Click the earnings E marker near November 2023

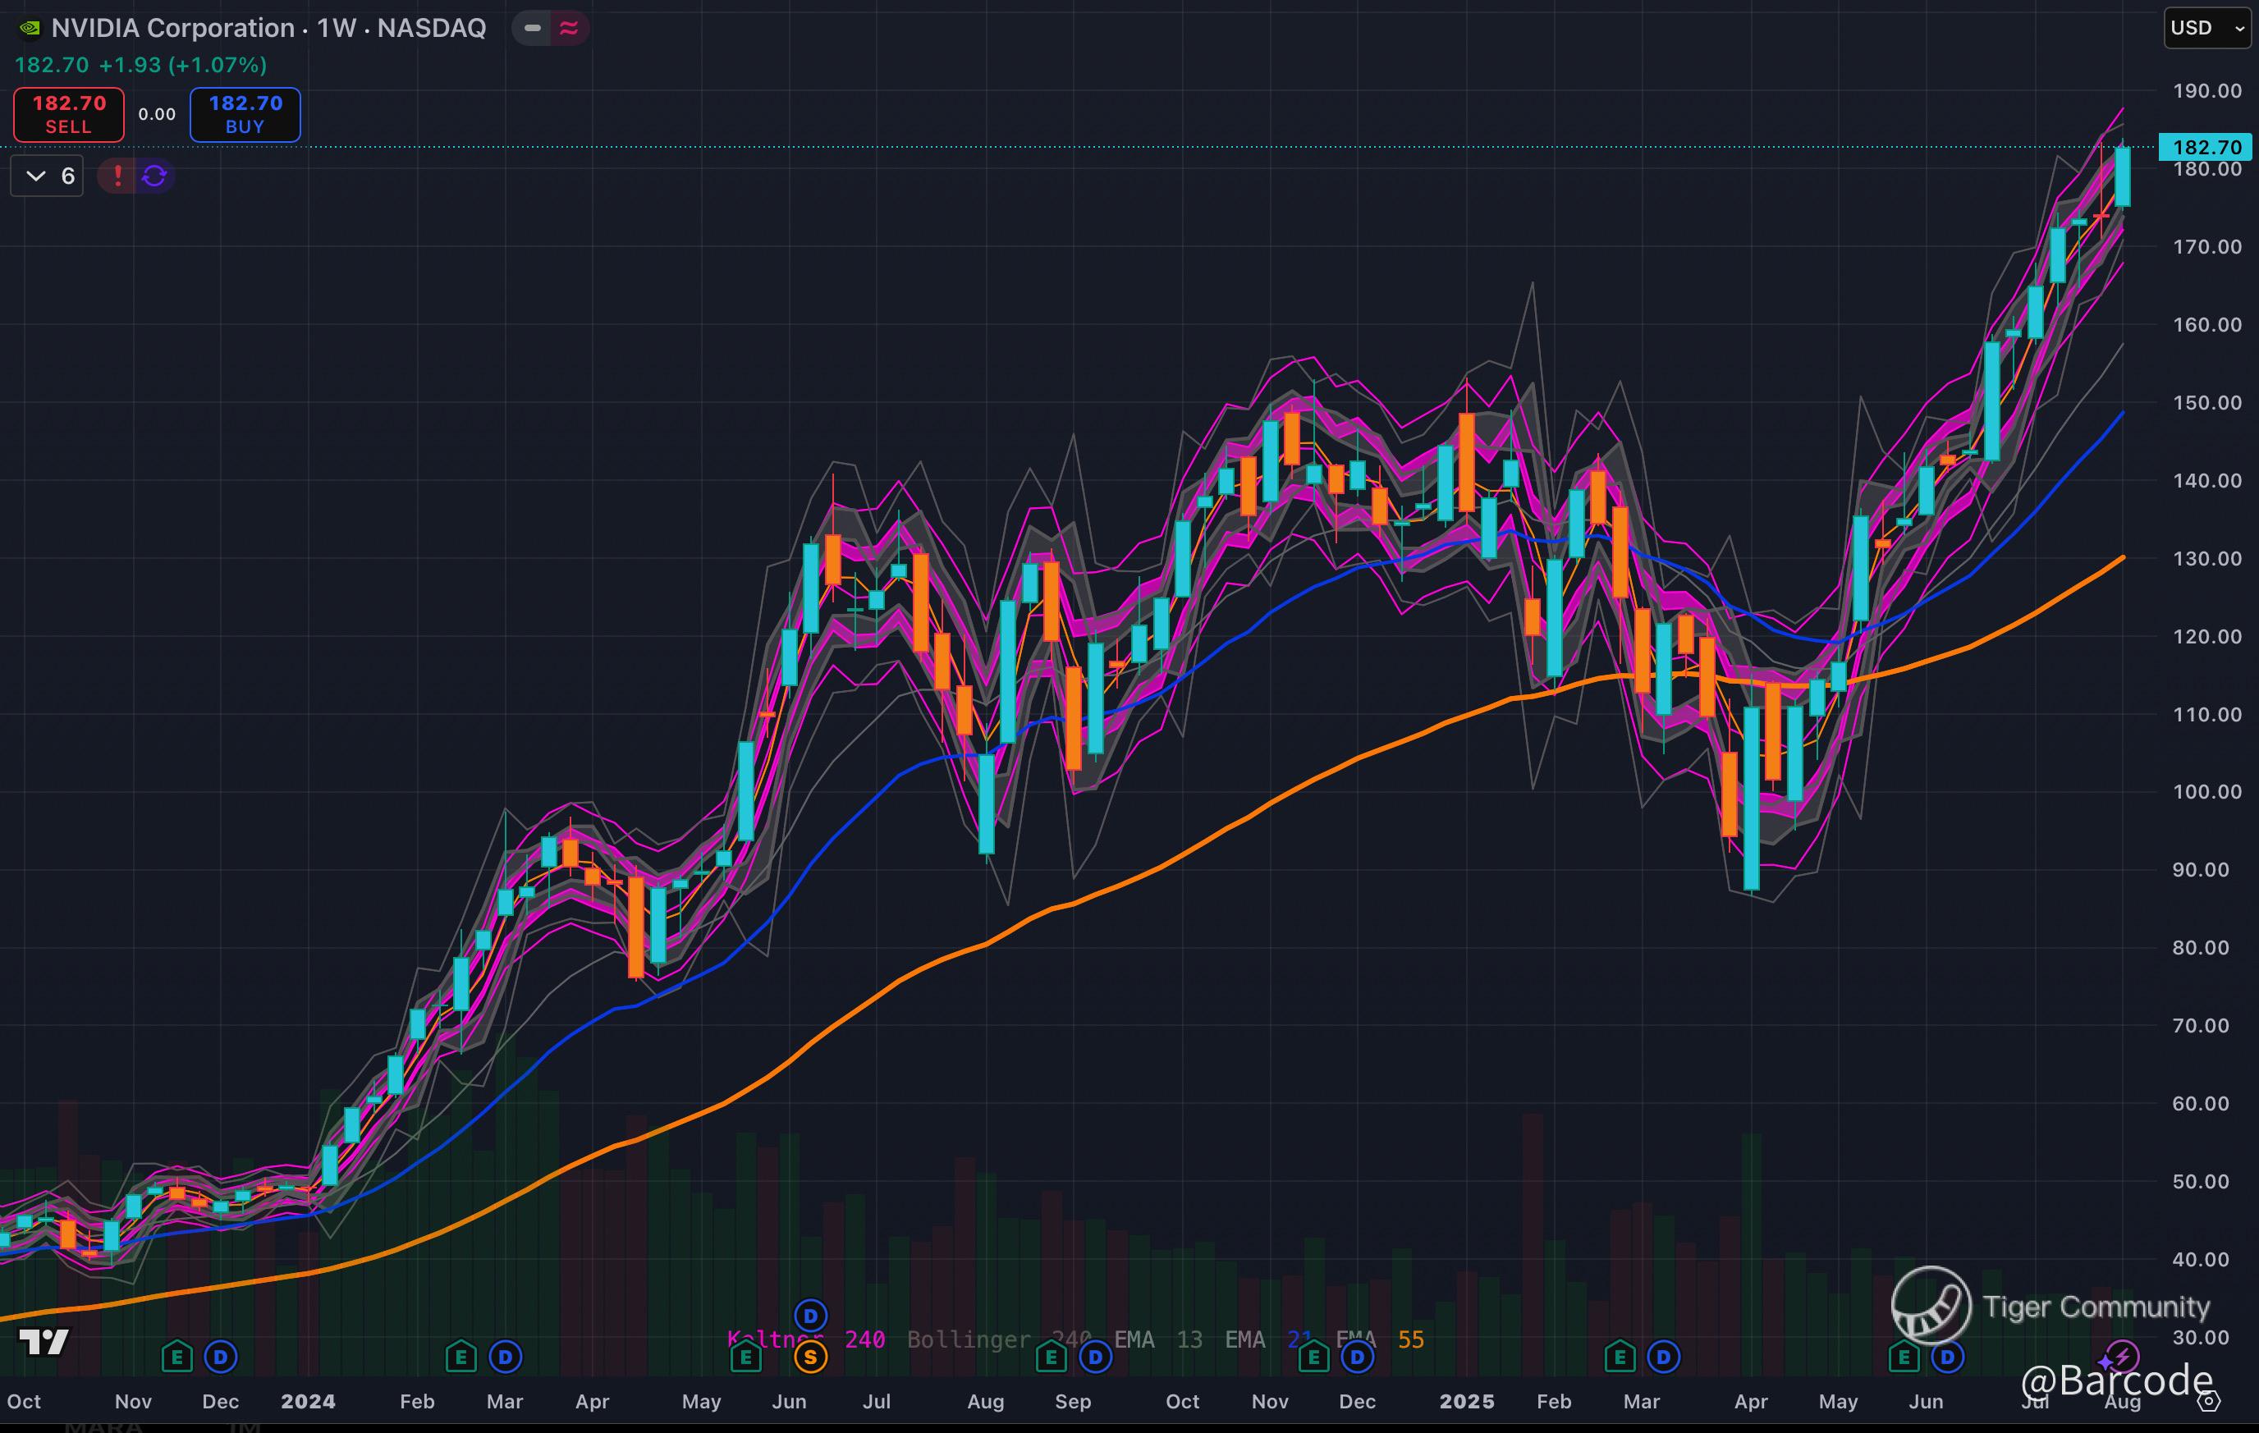[176, 1356]
